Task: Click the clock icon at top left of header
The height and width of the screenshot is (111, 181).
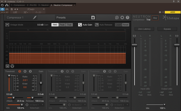Action: tap(2, 5)
